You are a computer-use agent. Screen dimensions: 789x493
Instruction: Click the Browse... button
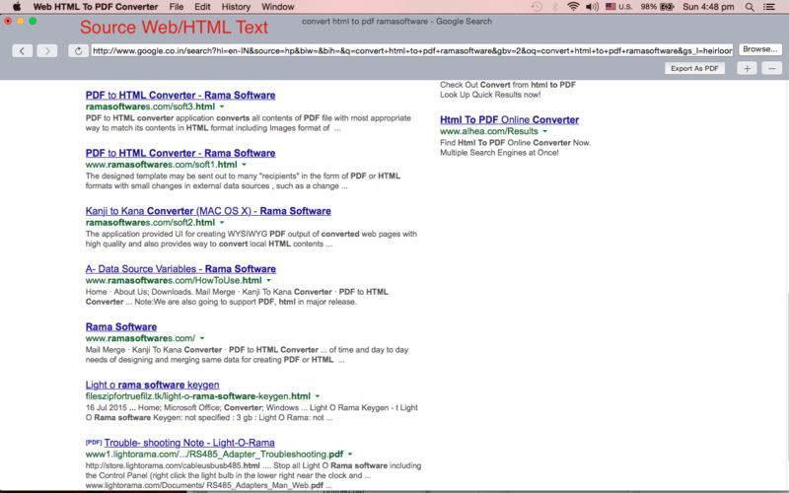click(x=759, y=49)
